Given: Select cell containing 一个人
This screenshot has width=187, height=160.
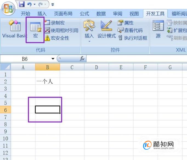Looking at the screenshot, I should (x=48, y=82).
